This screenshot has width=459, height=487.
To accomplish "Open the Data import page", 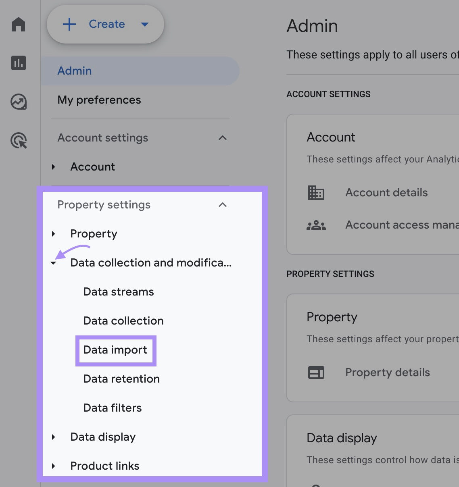I will point(115,350).
